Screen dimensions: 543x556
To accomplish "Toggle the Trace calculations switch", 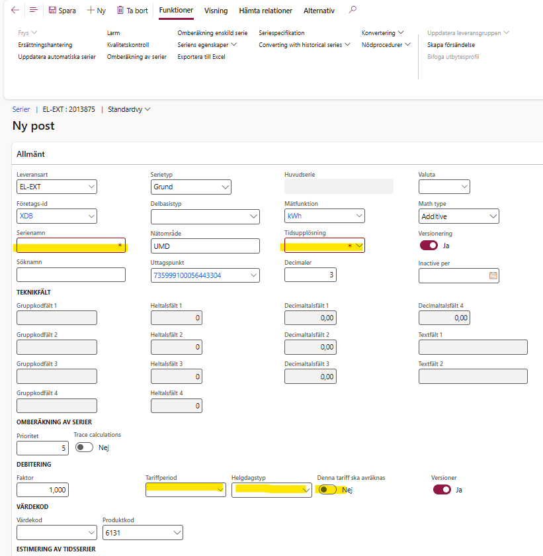I will pos(84,447).
